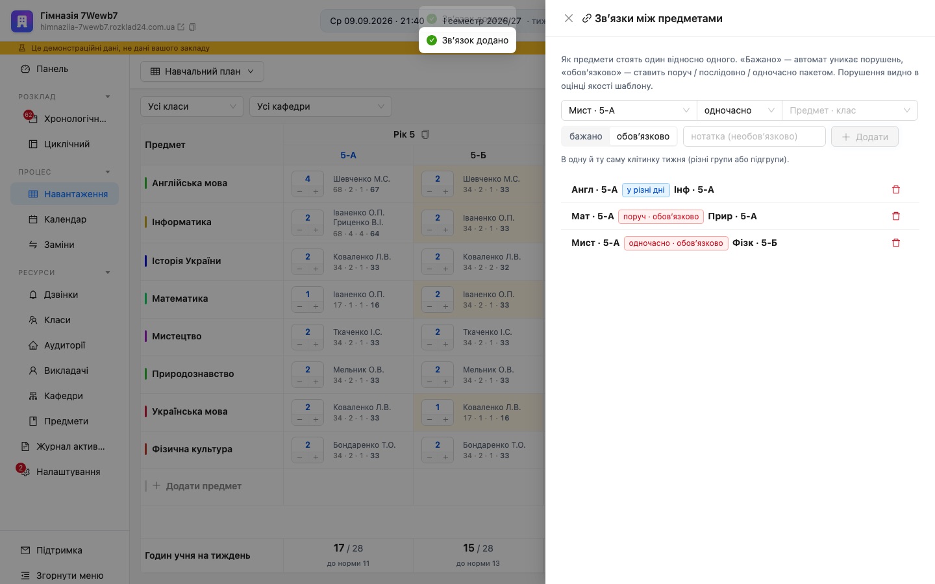Image resolution: width=935 pixels, height=584 pixels.
Task: Open Дзвінки resource page
Action: tap(64, 295)
